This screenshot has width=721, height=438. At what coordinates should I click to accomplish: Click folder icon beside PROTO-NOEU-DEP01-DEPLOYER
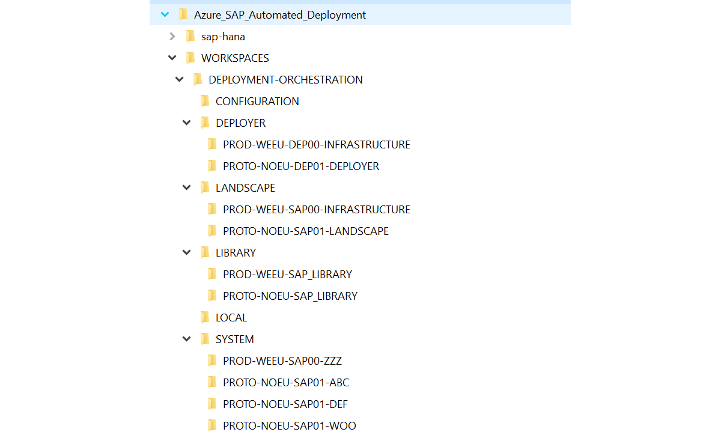click(212, 166)
